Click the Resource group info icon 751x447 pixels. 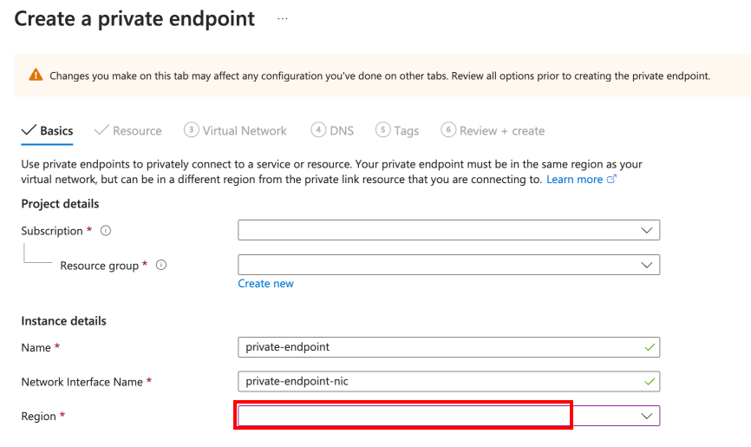point(160,266)
